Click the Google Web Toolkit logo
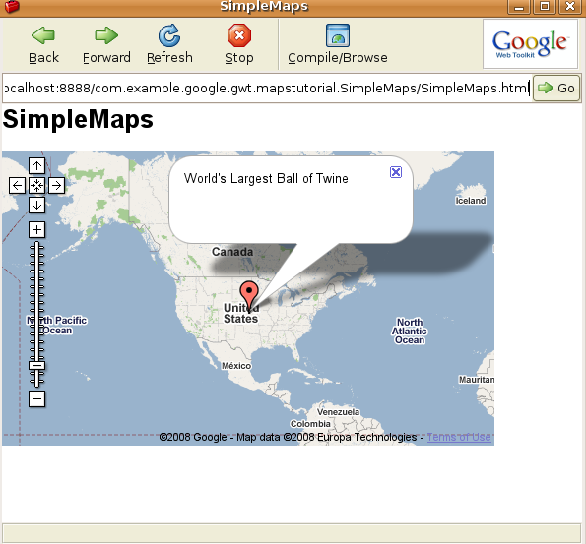 pyautogui.click(x=530, y=44)
